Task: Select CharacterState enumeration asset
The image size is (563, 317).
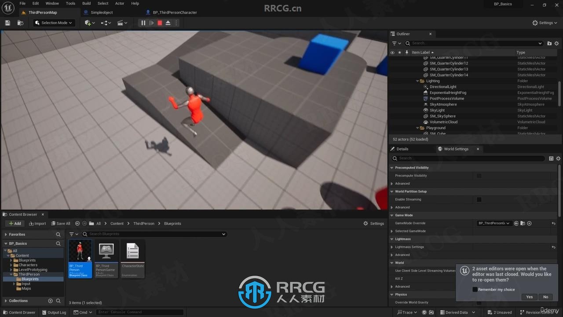Action: 133,259
